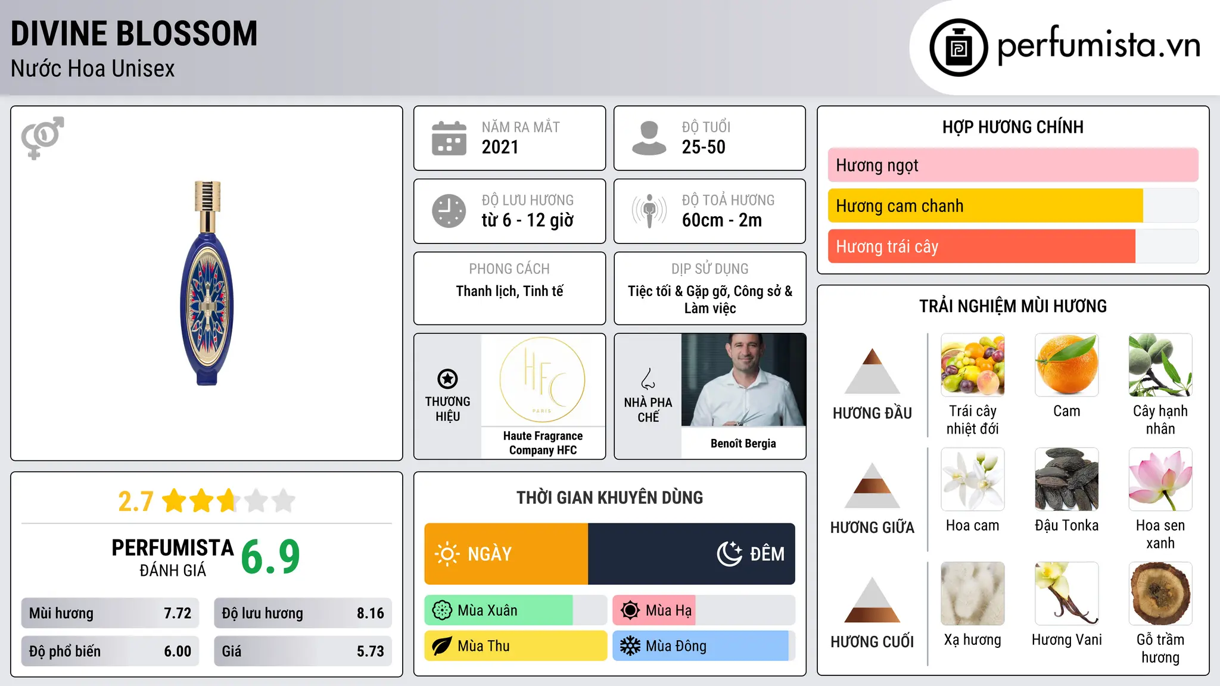Click the autumn leaf season icon
The height and width of the screenshot is (686, 1220).
tap(442, 646)
